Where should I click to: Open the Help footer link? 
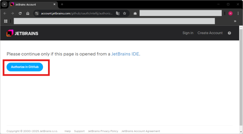pos(68,131)
